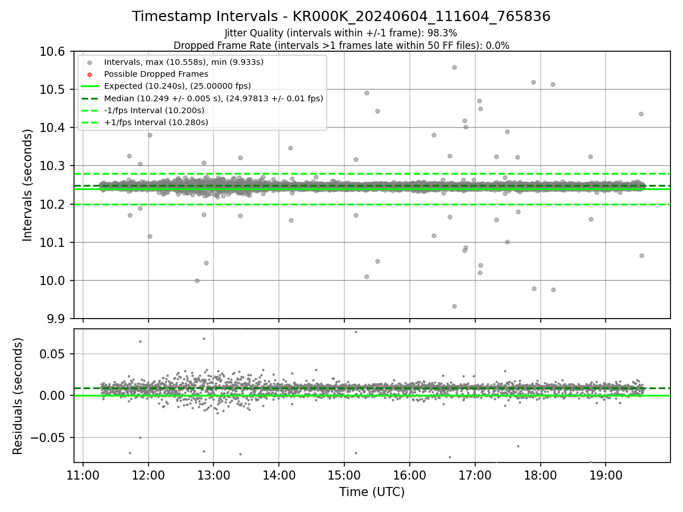Click the 14:00 time tick label
Image resolution: width=683 pixels, height=512 pixels.
coord(279,474)
